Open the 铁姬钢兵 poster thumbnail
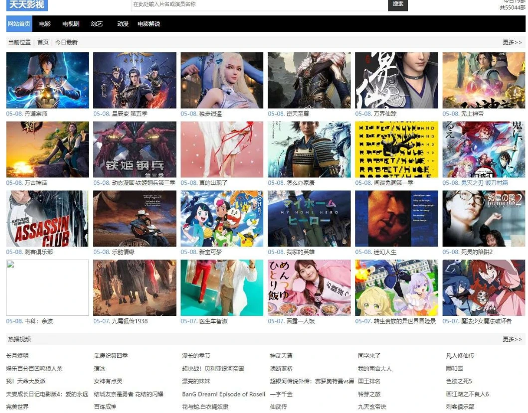The image size is (528, 413). click(135, 149)
